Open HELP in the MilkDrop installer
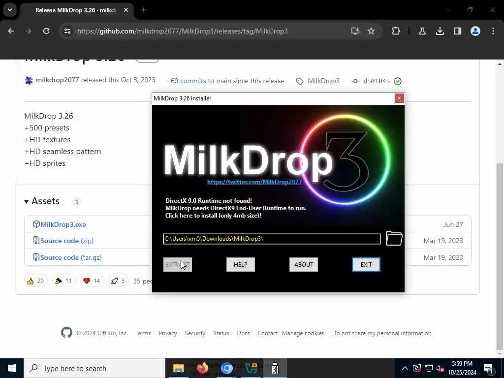504x378 pixels. click(240, 264)
